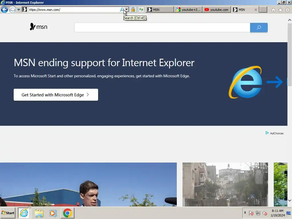Click the scrollbar down arrow
Screen dimensions: 292x219
coord(290,200)
